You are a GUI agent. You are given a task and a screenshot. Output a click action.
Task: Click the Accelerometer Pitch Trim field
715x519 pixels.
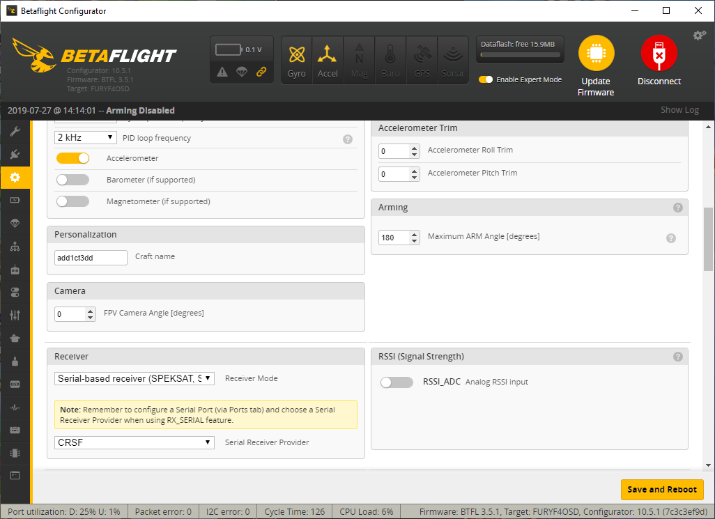click(x=399, y=174)
